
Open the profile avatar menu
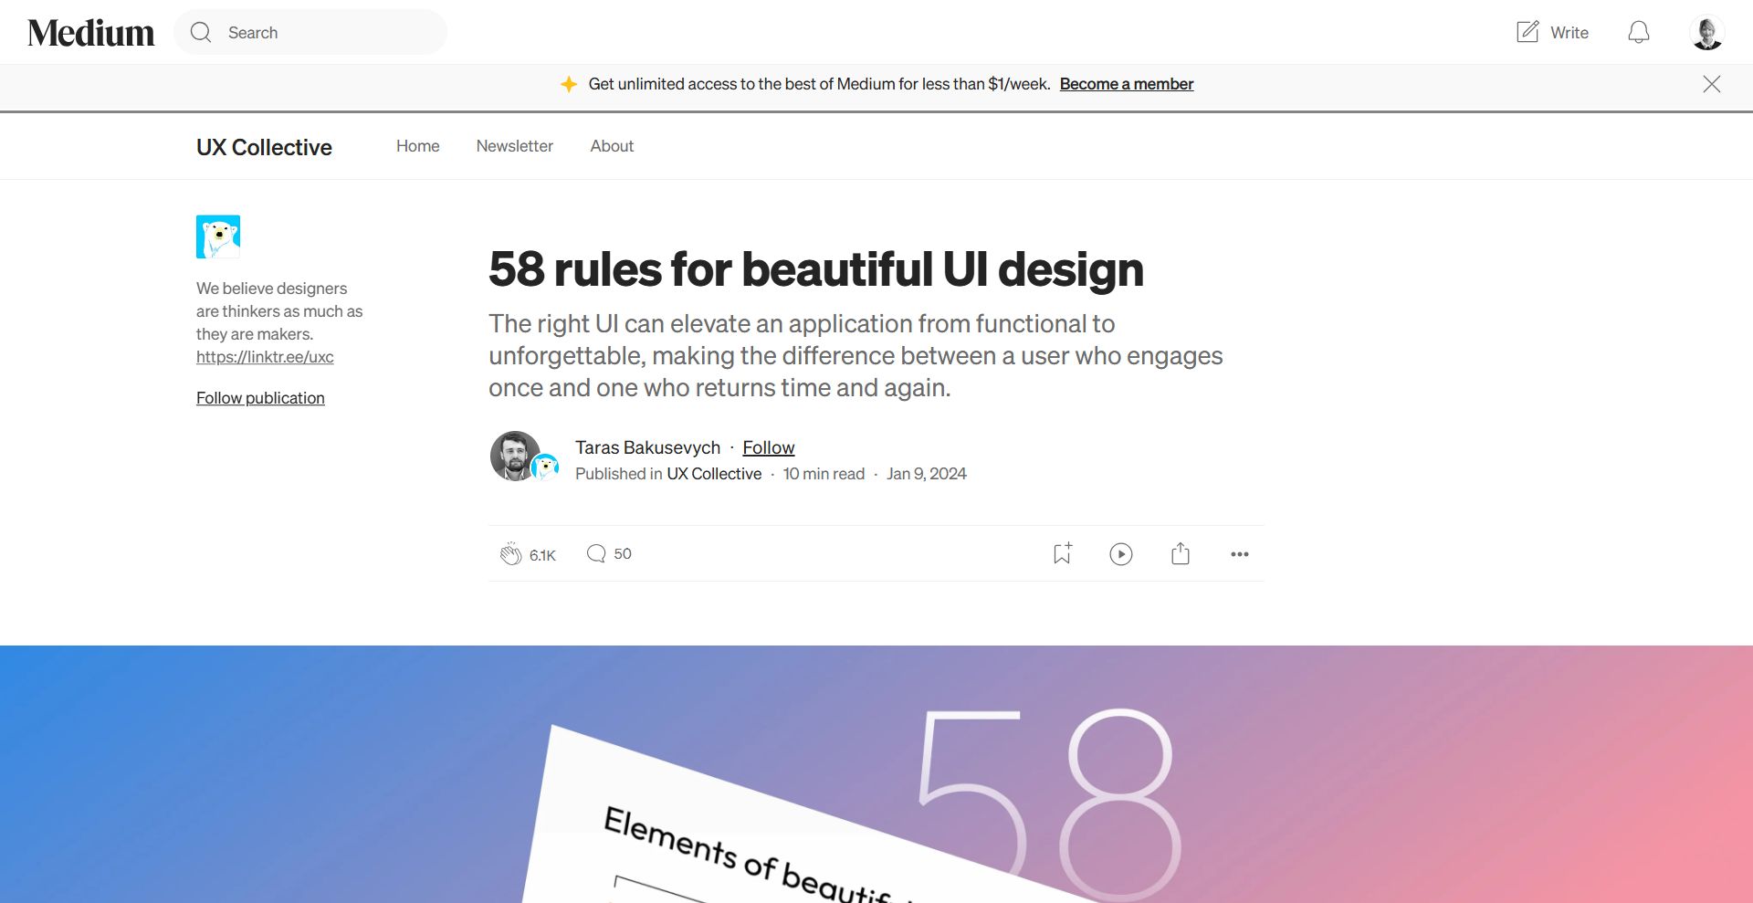tap(1707, 33)
